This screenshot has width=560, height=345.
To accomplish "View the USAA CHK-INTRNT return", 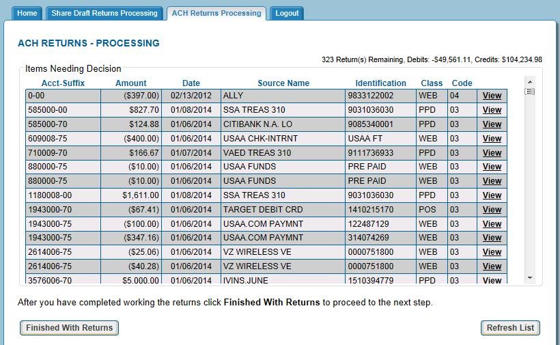I will [492, 139].
